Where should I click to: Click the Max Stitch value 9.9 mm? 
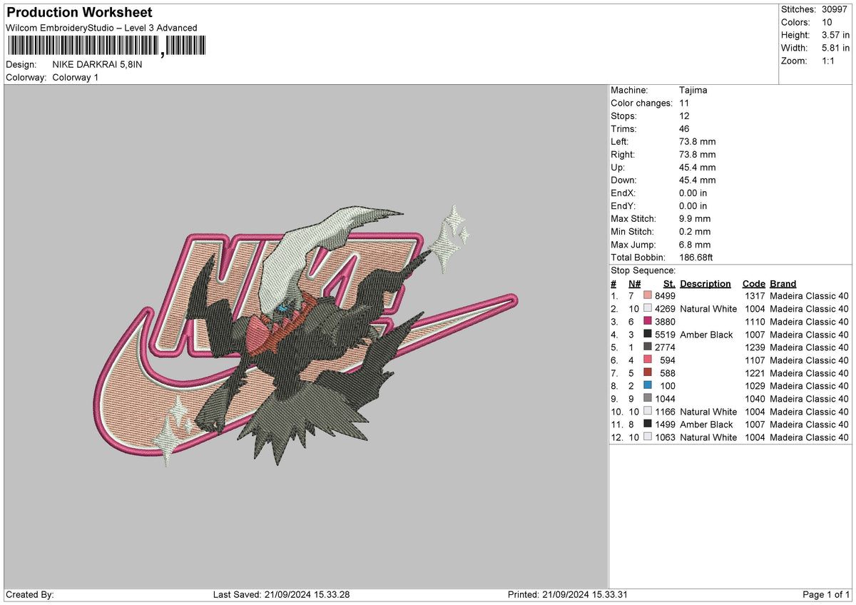pyautogui.click(x=695, y=219)
